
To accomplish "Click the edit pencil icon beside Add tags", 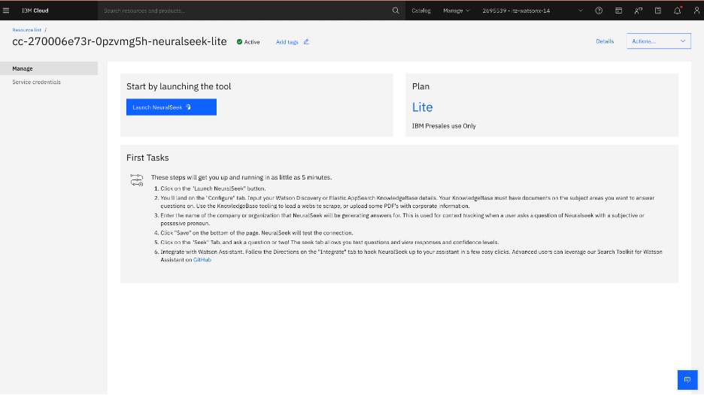I will tap(306, 42).
